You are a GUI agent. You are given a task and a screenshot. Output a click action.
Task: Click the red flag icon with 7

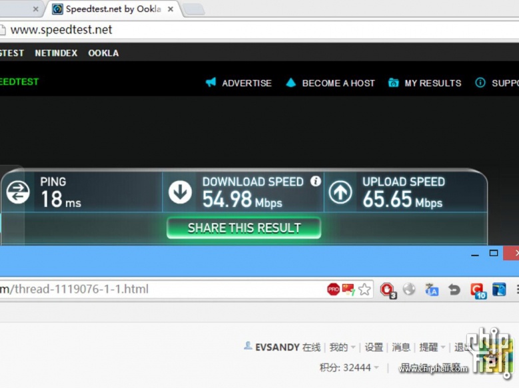coord(348,290)
